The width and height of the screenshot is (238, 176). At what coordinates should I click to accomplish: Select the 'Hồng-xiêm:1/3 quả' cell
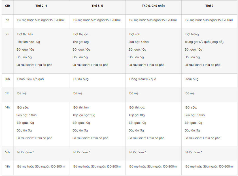[x=143, y=79]
